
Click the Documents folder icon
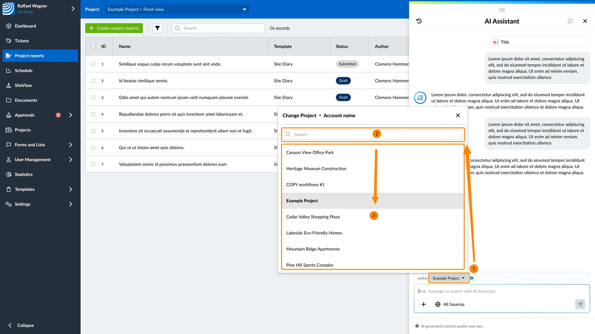pyautogui.click(x=9, y=100)
